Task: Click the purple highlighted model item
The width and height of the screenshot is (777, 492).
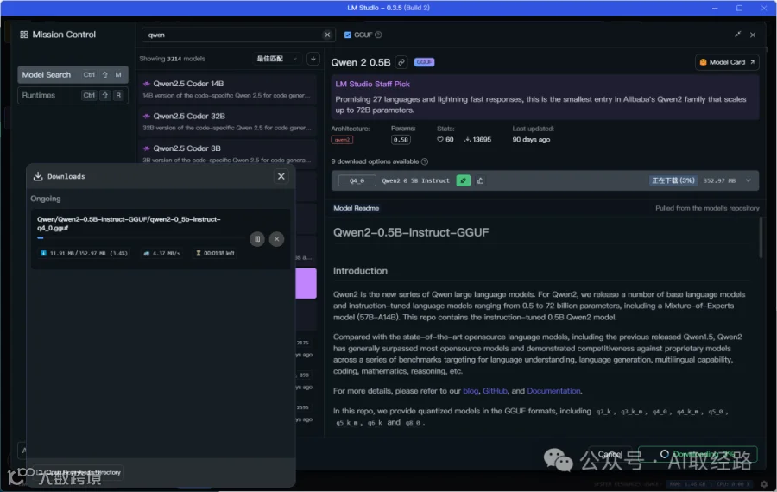Action: tap(306, 283)
